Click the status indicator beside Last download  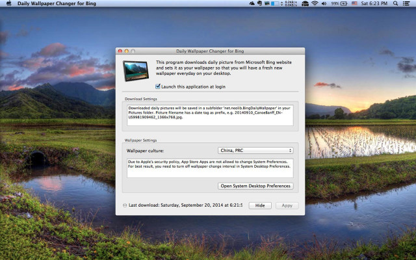[125, 205]
